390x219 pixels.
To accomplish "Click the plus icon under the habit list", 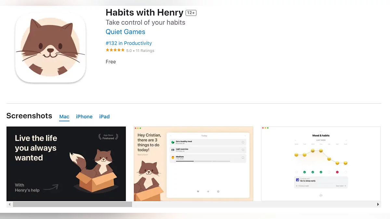I will pos(208,191).
